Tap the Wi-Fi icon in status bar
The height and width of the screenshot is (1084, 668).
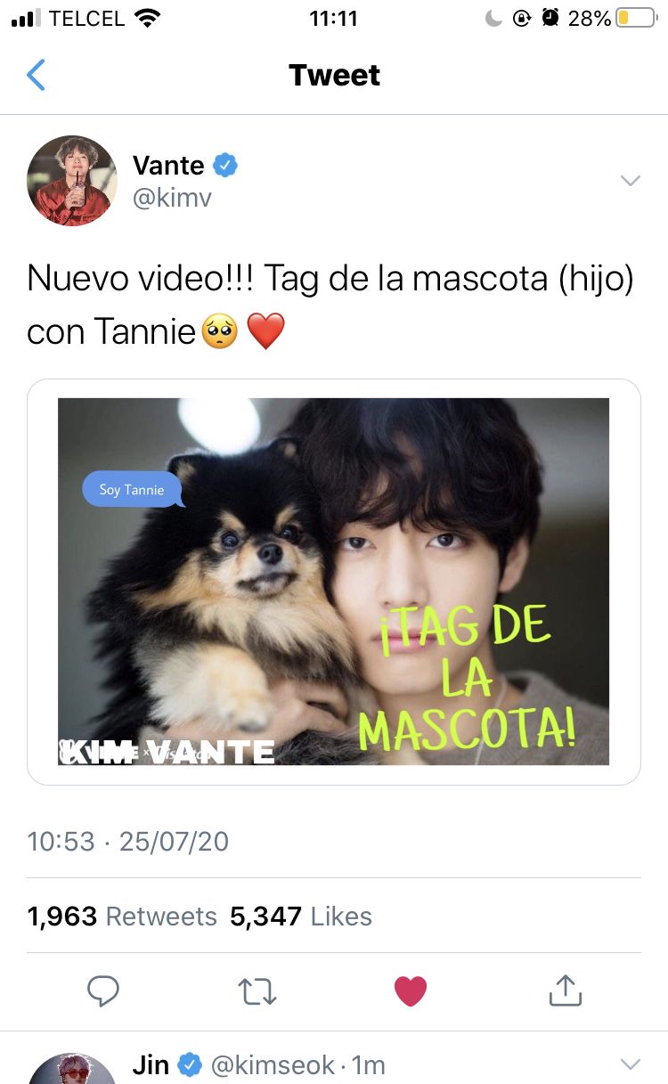tap(147, 18)
